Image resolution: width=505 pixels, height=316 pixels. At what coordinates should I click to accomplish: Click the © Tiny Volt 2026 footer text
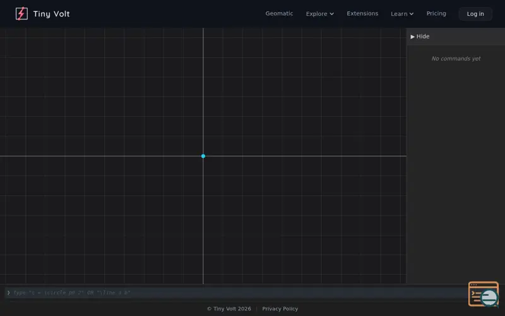tap(229, 308)
